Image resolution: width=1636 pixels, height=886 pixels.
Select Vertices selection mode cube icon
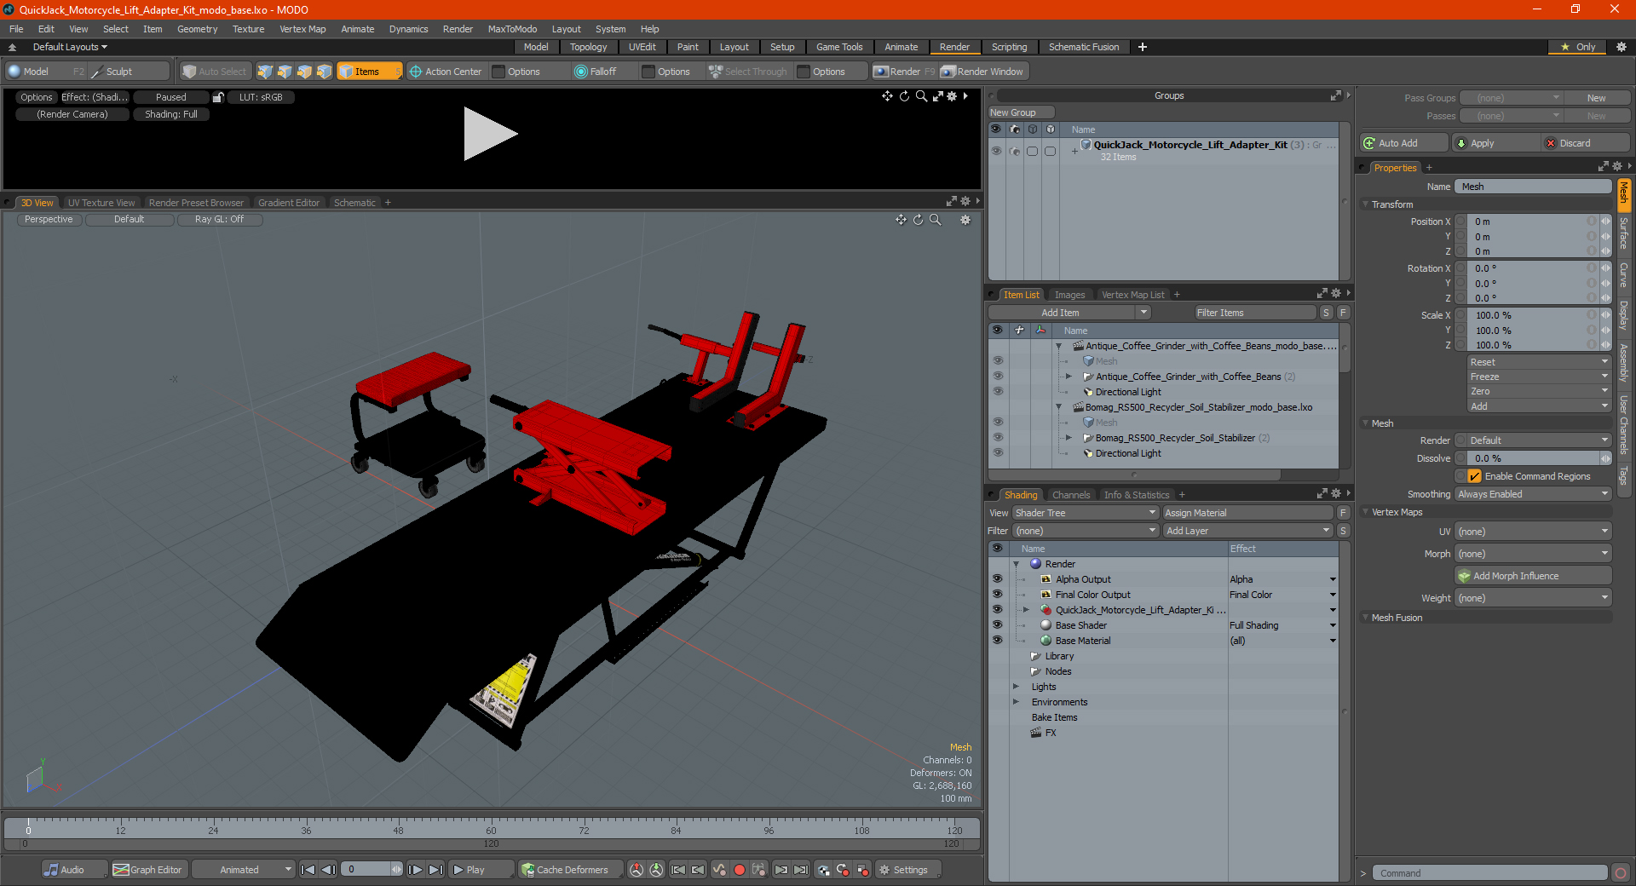[x=265, y=72]
